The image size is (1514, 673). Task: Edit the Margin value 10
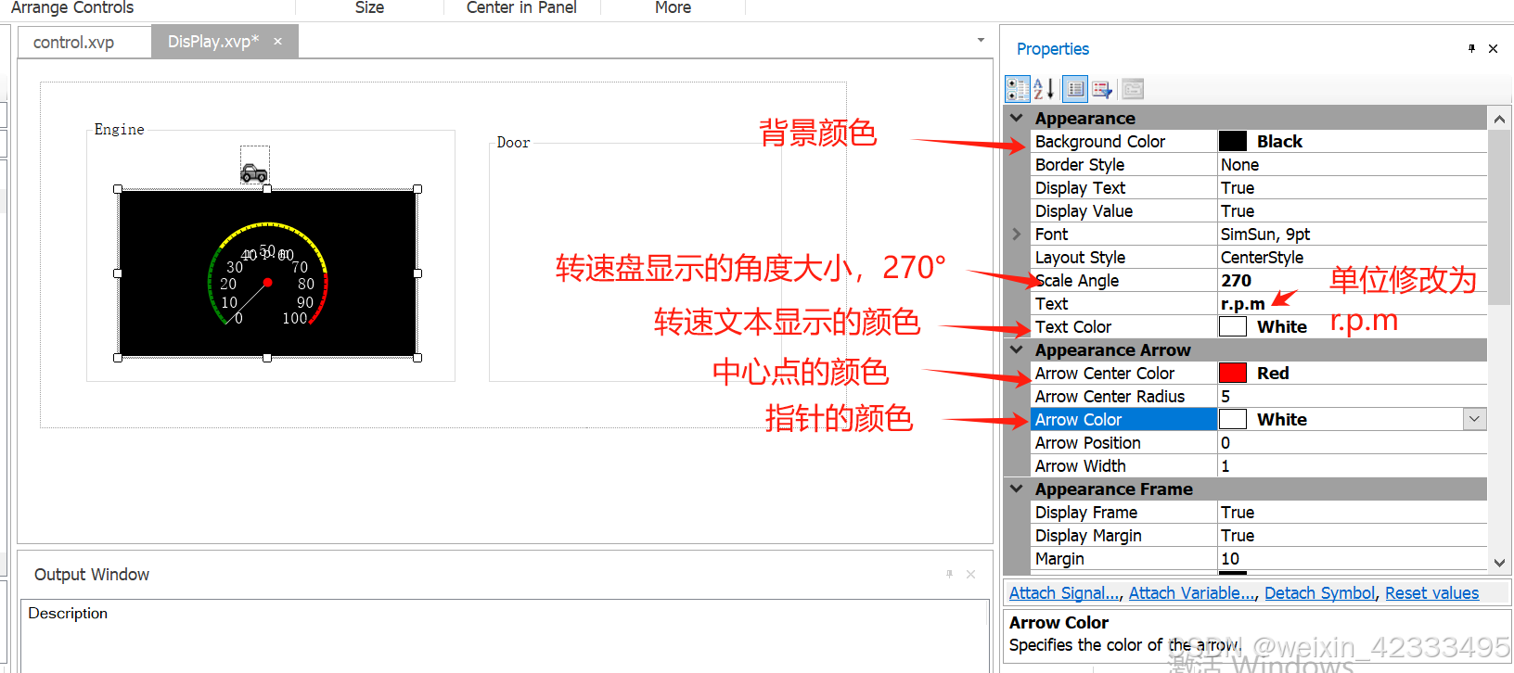(x=1352, y=558)
